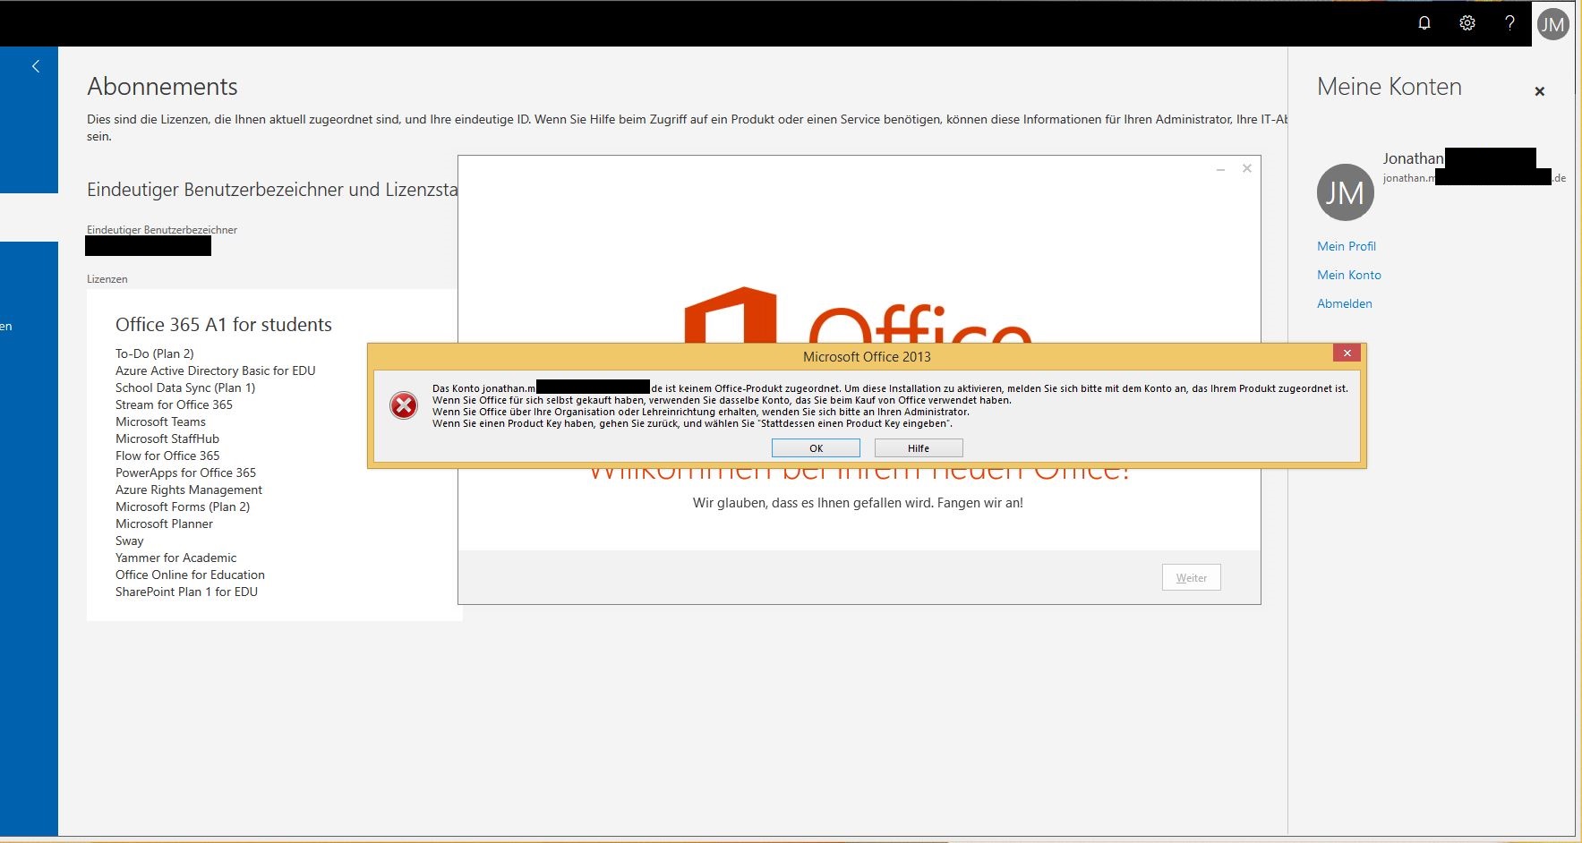Click 'Flow for Office 365' entry
This screenshot has height=843, width=1582.
tap(167, 456)
